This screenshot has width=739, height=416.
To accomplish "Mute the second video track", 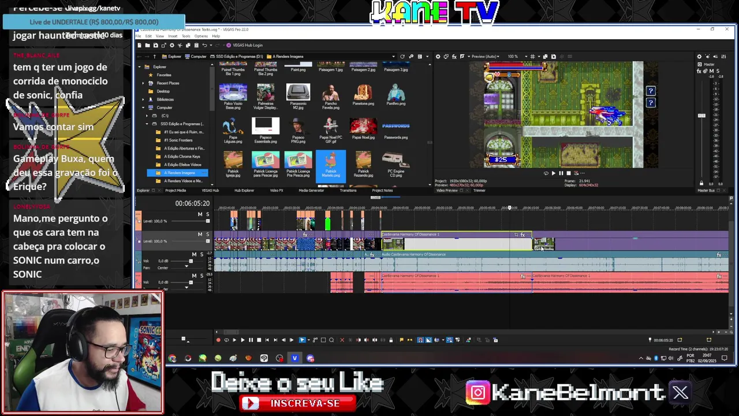I will point(200,234).
